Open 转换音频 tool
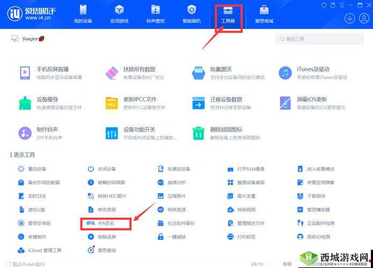373x268 pixels. coord(172,210)
